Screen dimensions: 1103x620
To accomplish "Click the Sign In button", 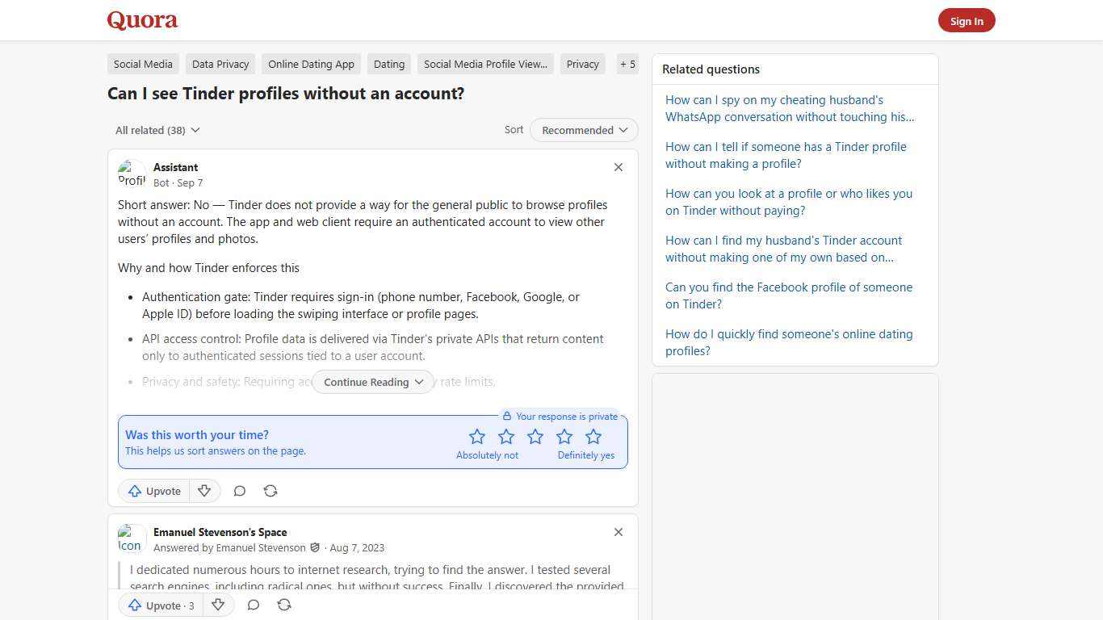I will tap(967, 20).
